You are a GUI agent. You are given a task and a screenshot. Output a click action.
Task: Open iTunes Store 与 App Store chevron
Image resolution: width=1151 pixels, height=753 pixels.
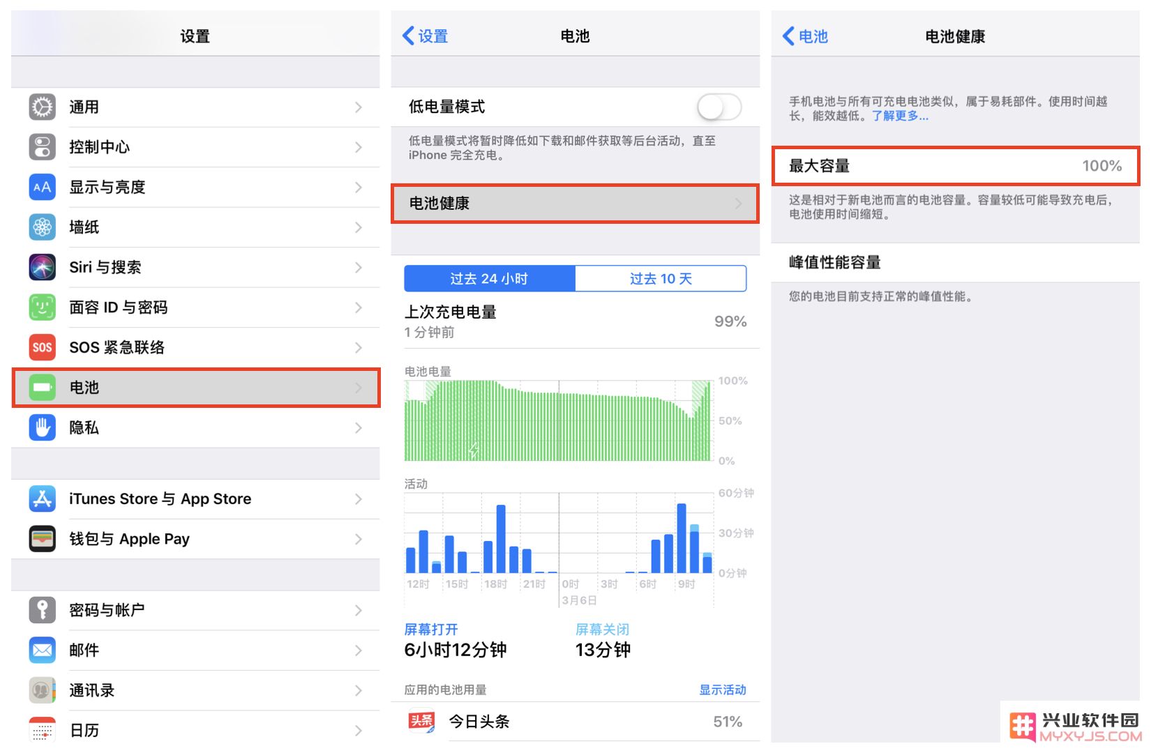[359, 499]
